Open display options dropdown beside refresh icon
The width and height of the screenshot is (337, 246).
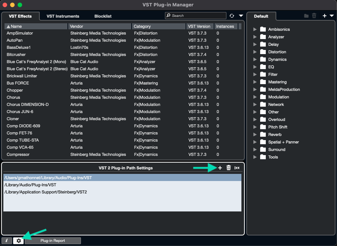tap(241, 16)
